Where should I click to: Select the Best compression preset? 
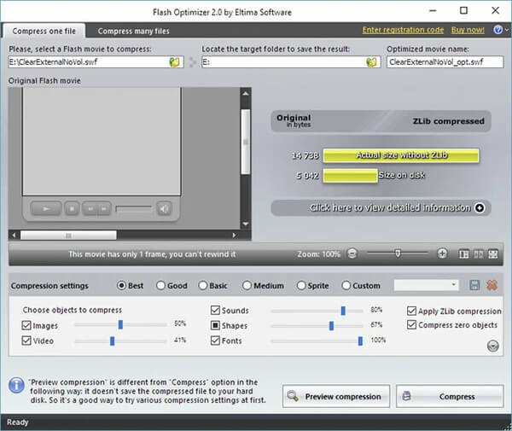[x=121, y=286]
